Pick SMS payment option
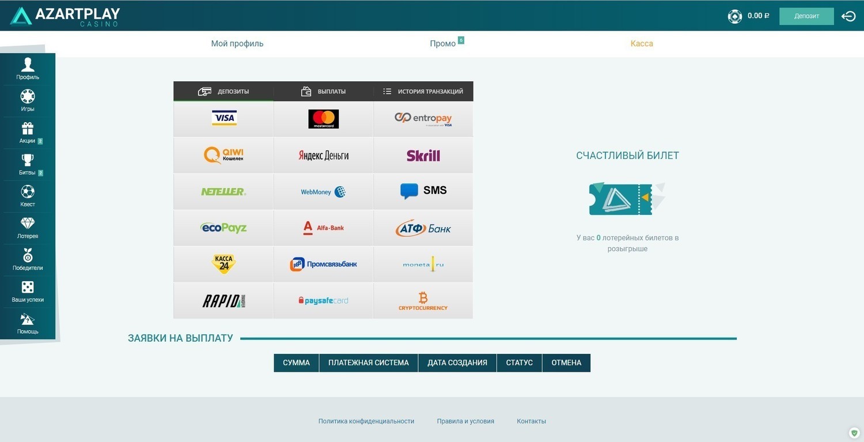The height and width of the screenshot is (442, 864). point(423,191)
